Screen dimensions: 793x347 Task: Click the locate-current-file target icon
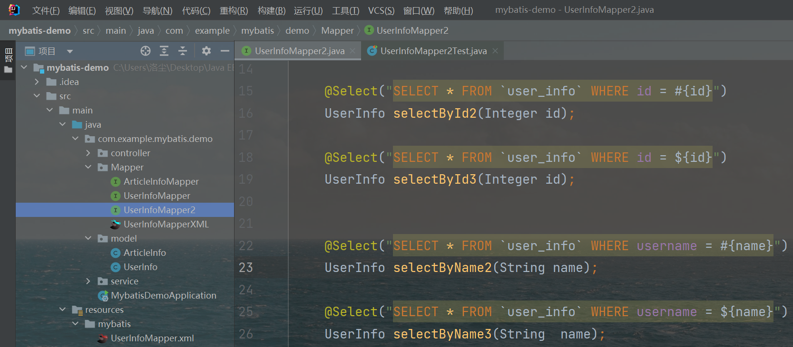(146, 51)
